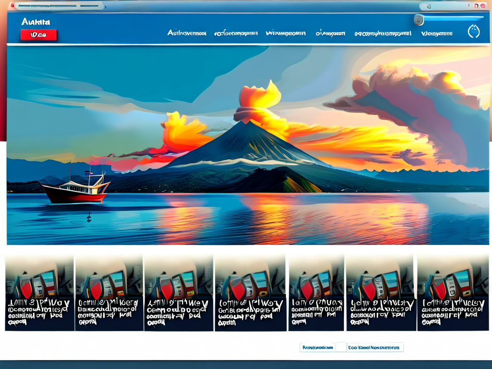Click the red shield icon in the fourth card
This screenshot has height=369, width=492.
click(236, 289)
